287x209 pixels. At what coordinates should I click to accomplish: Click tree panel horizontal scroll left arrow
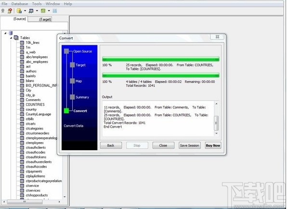[x=4, y=202]
